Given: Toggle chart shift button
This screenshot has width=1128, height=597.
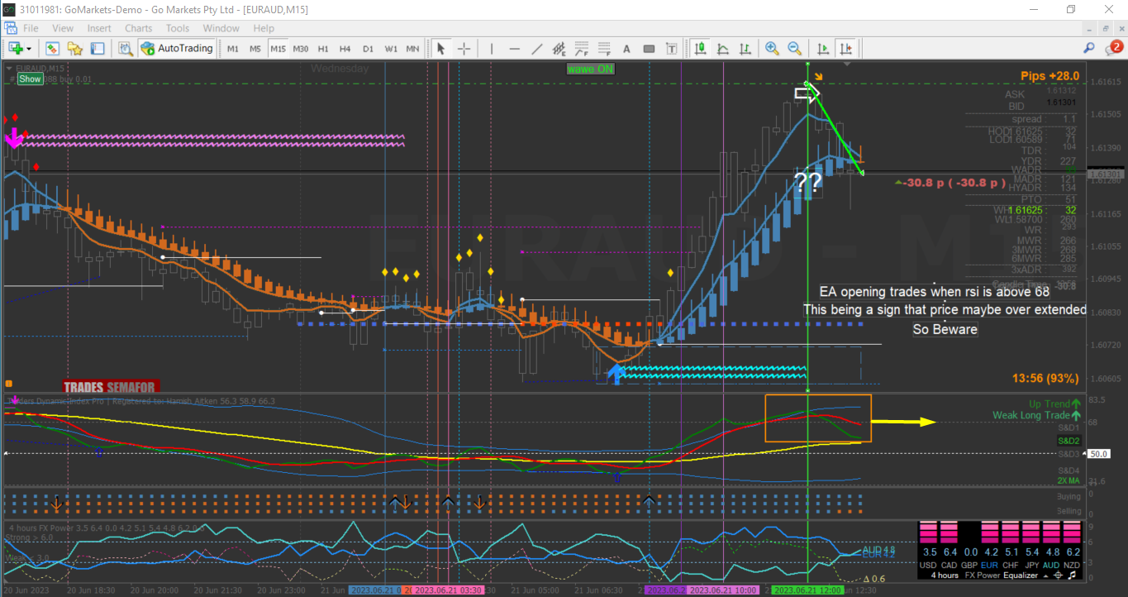Looking at the screenshot, I should (x=845, y=49).
